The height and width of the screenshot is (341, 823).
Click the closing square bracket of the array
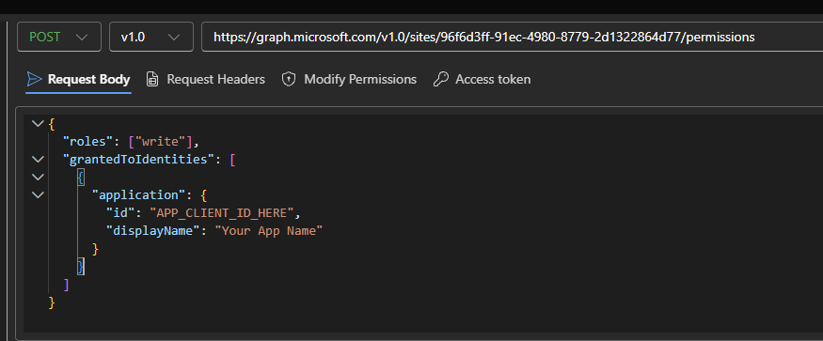click(x=66, y=285)
